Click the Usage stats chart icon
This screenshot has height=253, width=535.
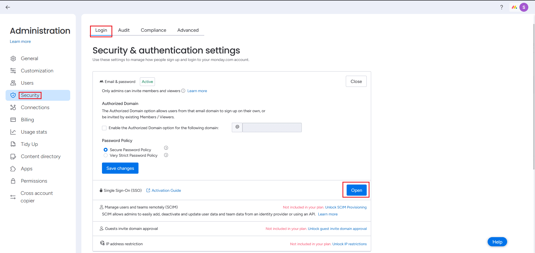pos(13,132)
